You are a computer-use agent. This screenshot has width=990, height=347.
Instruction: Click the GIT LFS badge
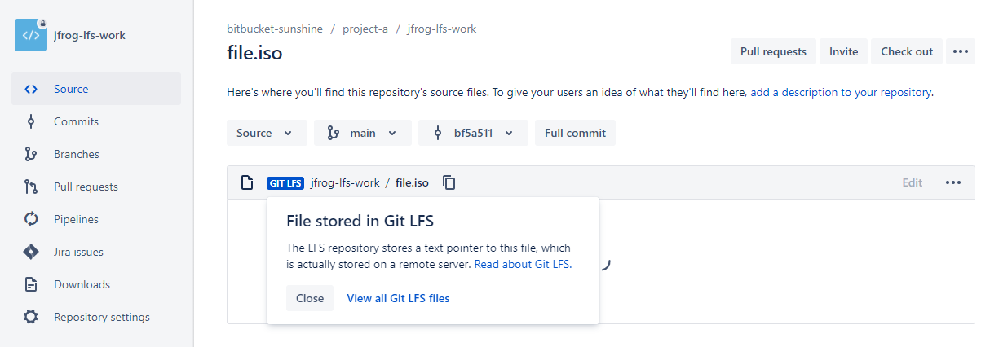(x=285, y=183)
